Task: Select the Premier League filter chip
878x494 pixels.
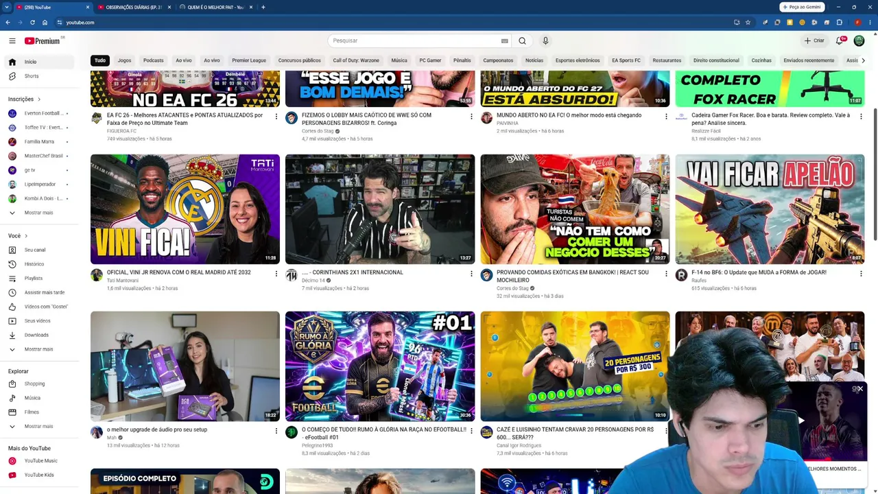Action: coord(249,60)
